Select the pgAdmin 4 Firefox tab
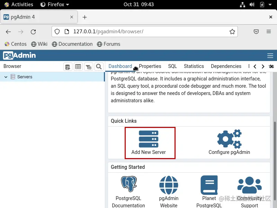Image resolution: width=277 pixels, height=208 pixels. point(39,17)
